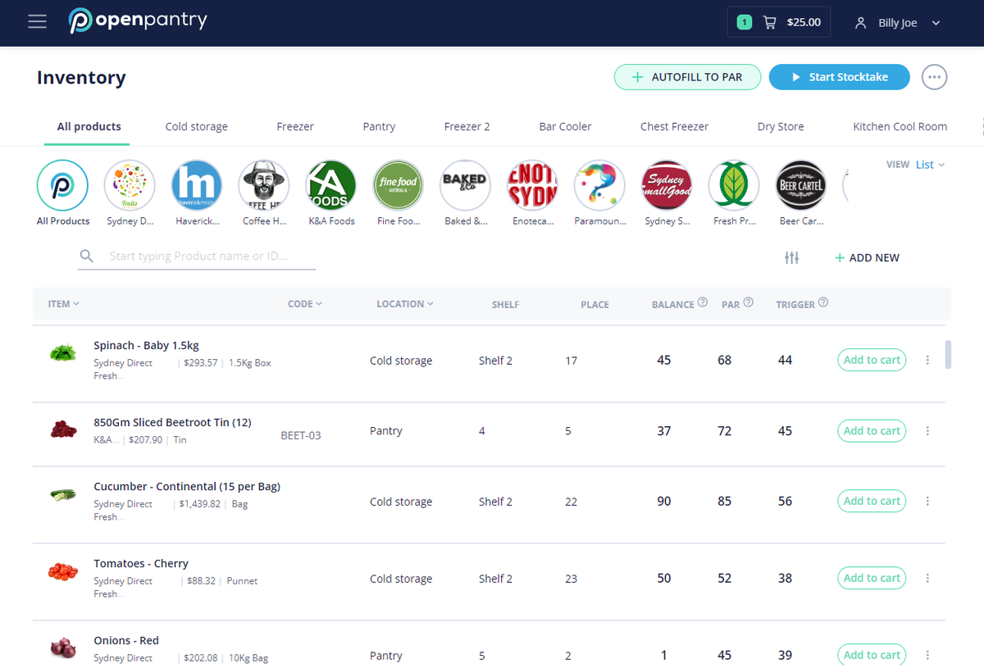
Task: Add 850Gm Sliced Beetroot Tin to cart
Action: pos(872,430)
